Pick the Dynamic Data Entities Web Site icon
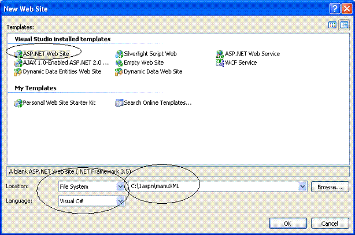This screenshot has height=235, width=355. (x=18, y=72)
